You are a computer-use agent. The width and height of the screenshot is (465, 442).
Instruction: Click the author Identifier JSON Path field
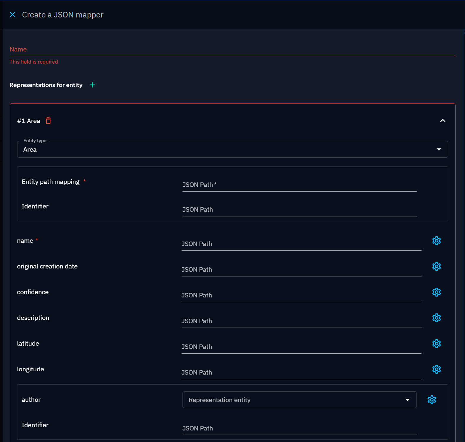pos(299,429)
